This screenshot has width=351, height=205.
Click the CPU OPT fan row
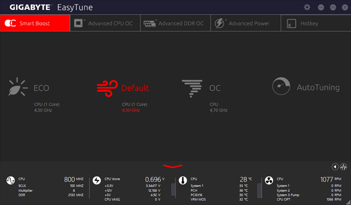[x=309, y=200]
